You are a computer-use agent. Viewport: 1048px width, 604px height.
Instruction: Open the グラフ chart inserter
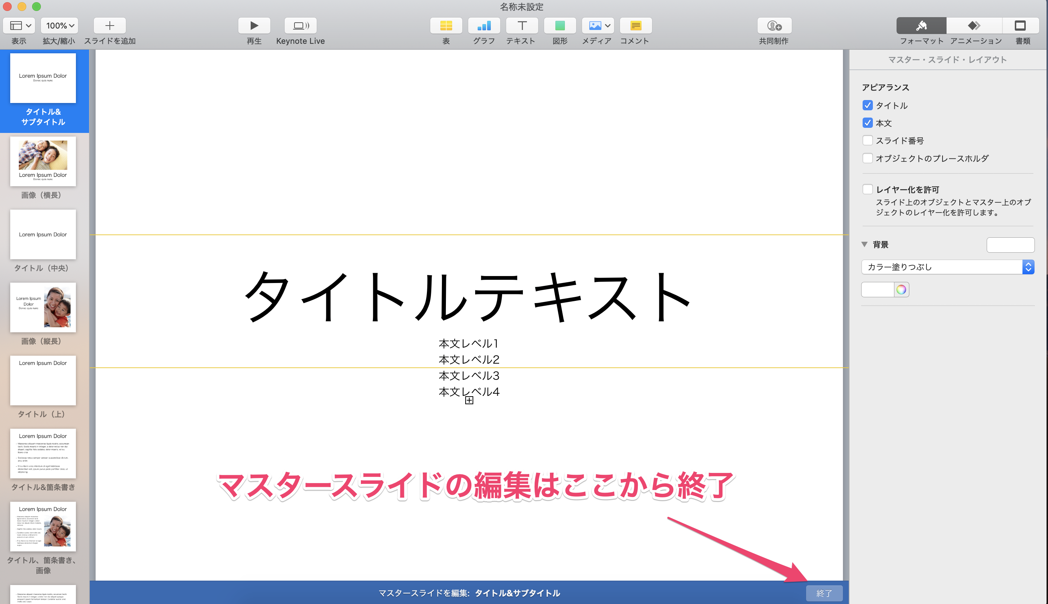[x=483, y=25]
